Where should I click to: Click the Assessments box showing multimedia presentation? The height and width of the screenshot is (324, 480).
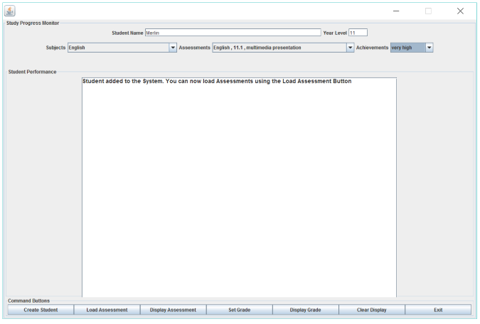pyautogui.click(x=278, y=48)
